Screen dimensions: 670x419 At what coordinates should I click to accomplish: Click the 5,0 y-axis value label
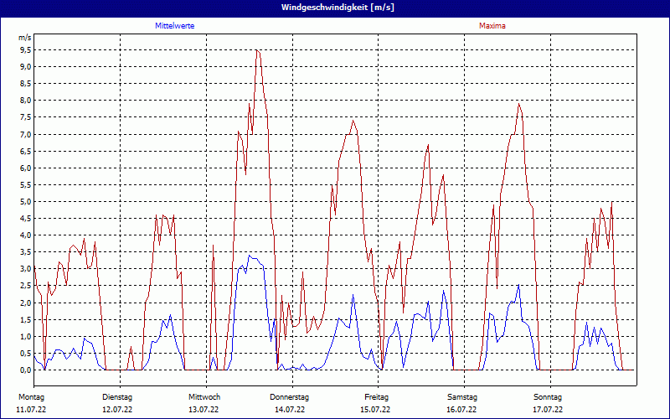coord(25,202)
